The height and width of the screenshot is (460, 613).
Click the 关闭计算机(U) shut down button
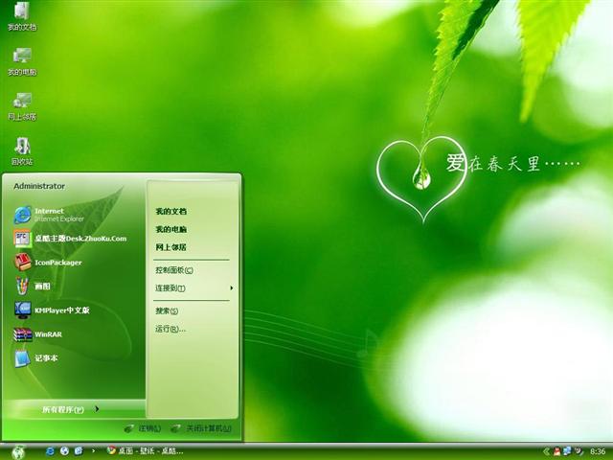(x=201, y=428)
